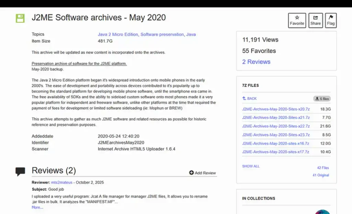The height and width of the screenshot is (214, 352).
Task: Click the Favorite star button
Action: click(297, 20)
